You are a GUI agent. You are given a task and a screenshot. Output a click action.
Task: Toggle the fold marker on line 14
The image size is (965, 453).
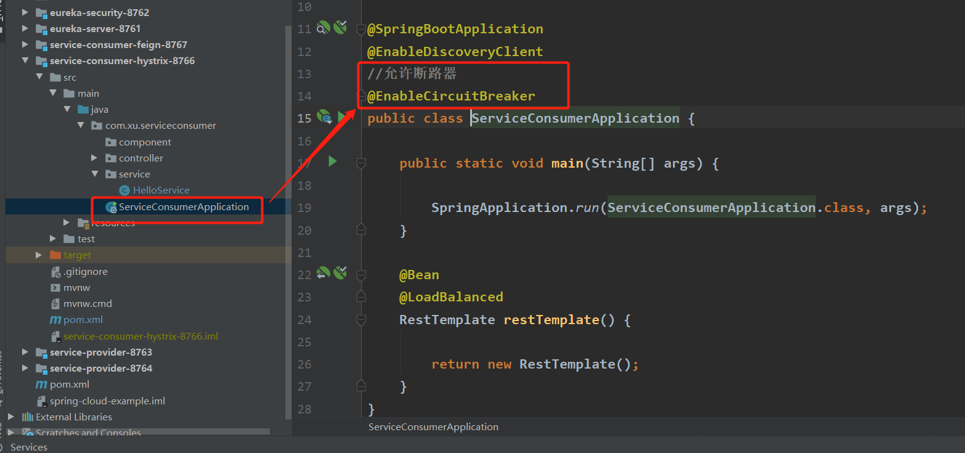pos(362,96)
